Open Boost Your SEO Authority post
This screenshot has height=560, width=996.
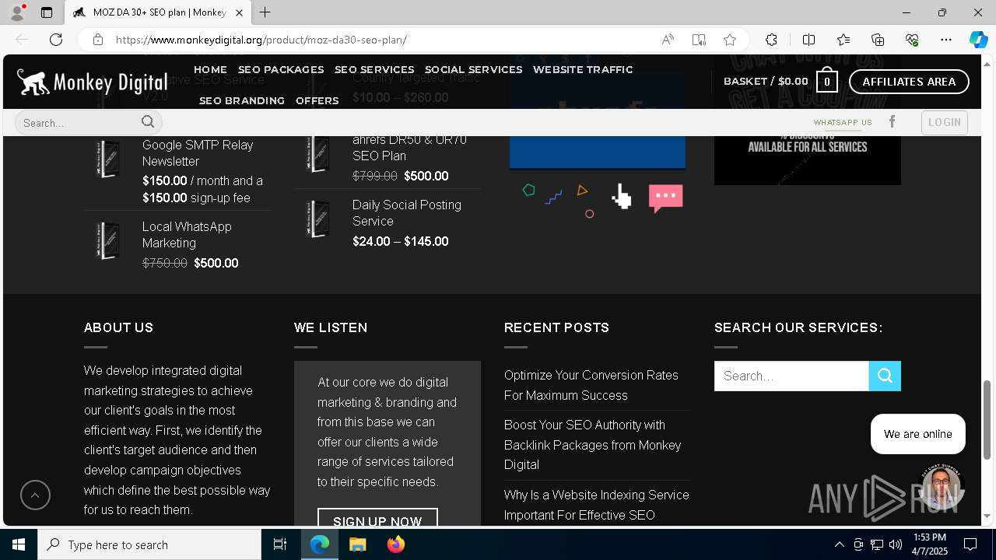click(x=593, y=445)
